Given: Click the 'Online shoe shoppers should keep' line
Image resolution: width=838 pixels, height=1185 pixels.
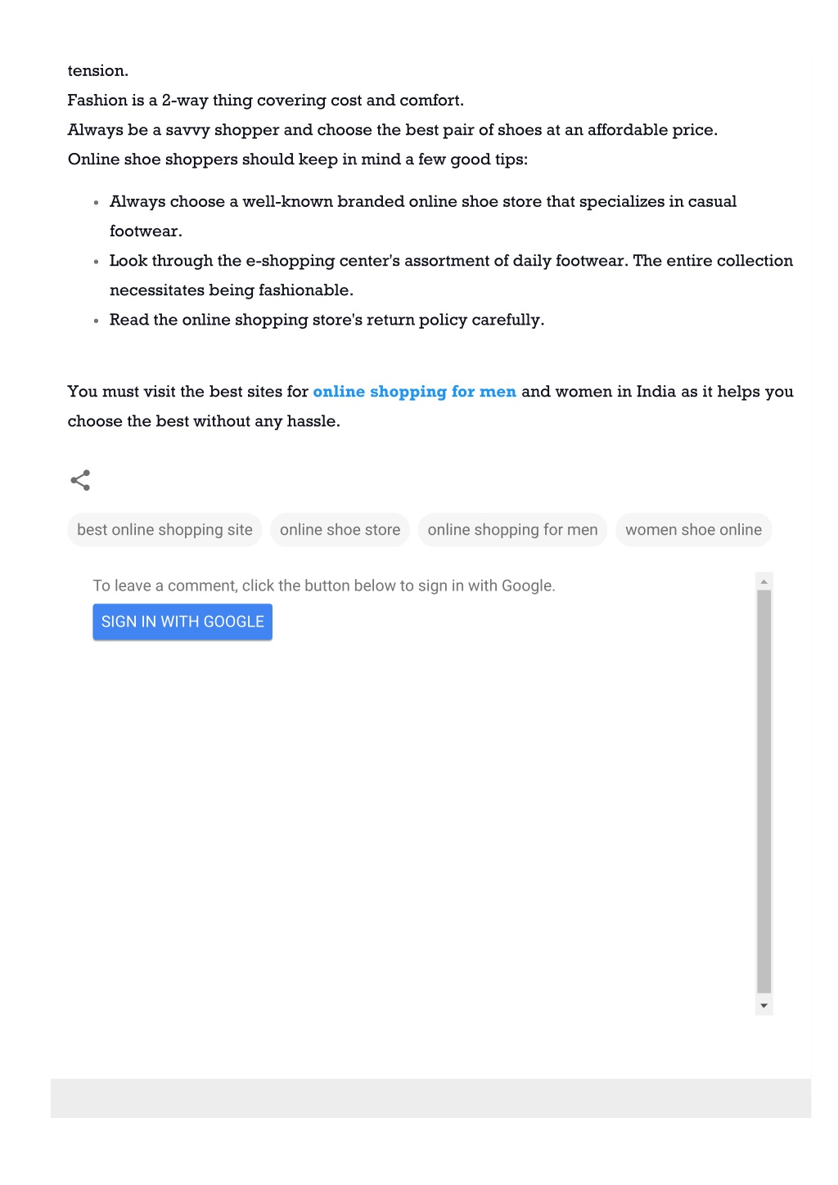Looking at the screenshot, I should pyautogui.click(x=298, y=159).
